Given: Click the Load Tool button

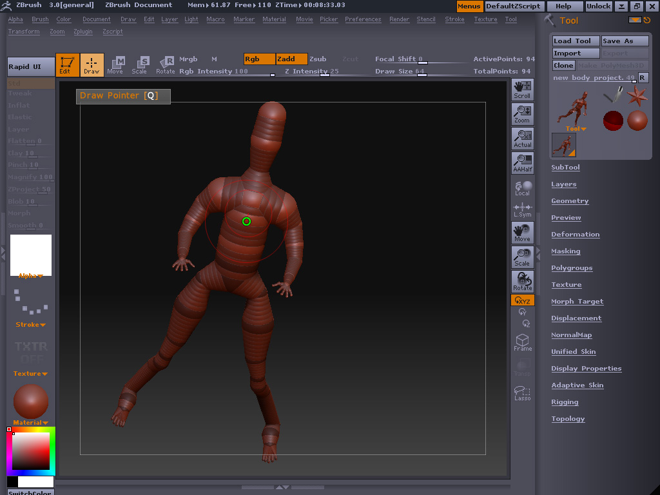Looking at the screenshot, I should (x=575, y=40).
